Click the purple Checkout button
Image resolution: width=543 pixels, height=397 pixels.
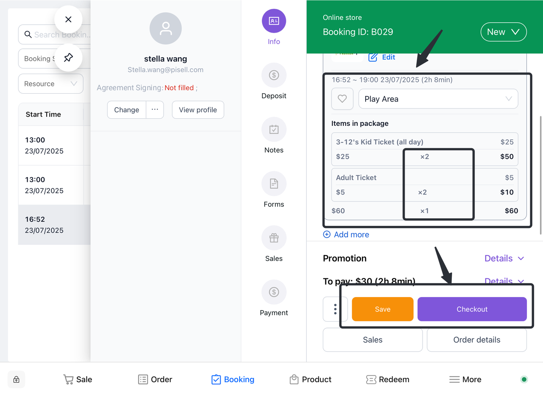click(x=472, y=309)
